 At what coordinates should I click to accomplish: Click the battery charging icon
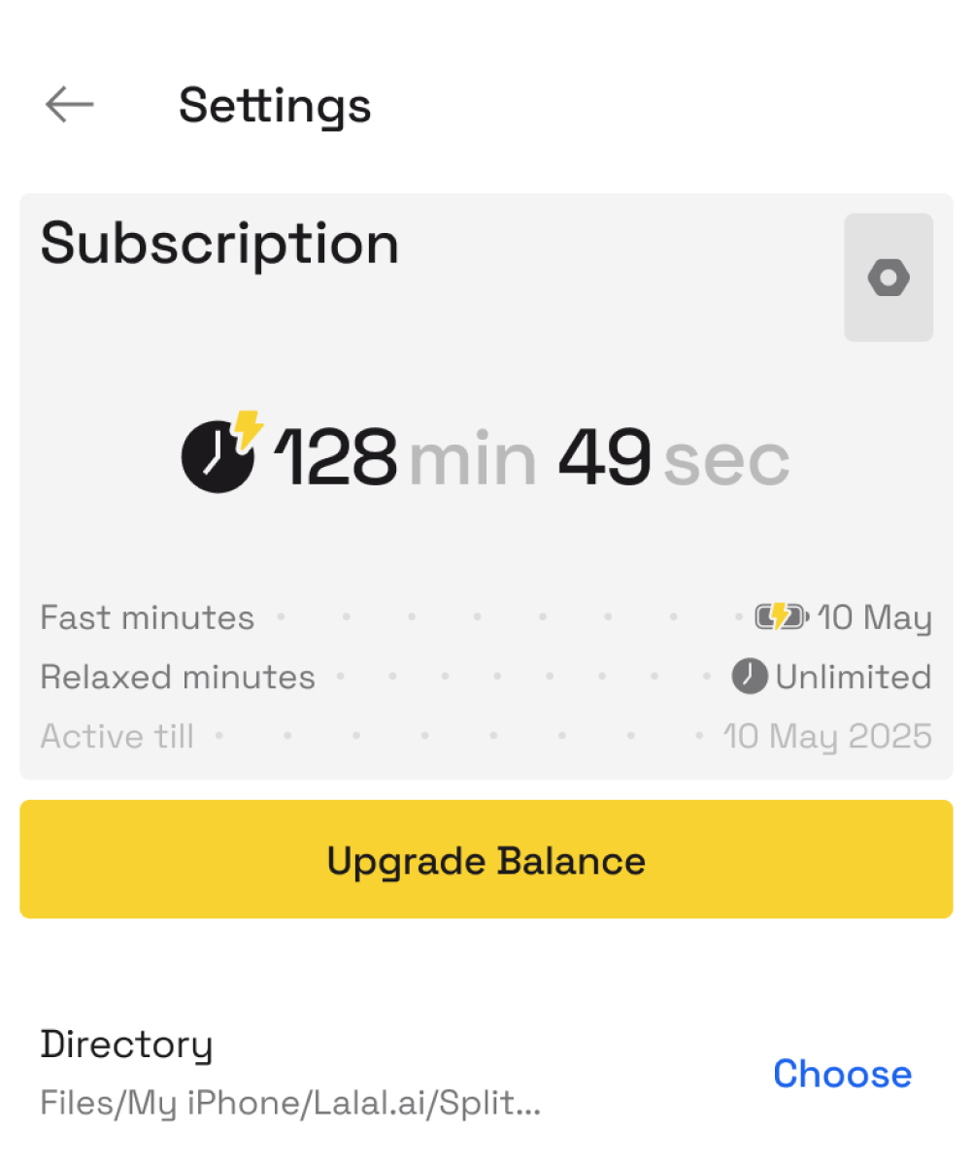pos(781,617)
